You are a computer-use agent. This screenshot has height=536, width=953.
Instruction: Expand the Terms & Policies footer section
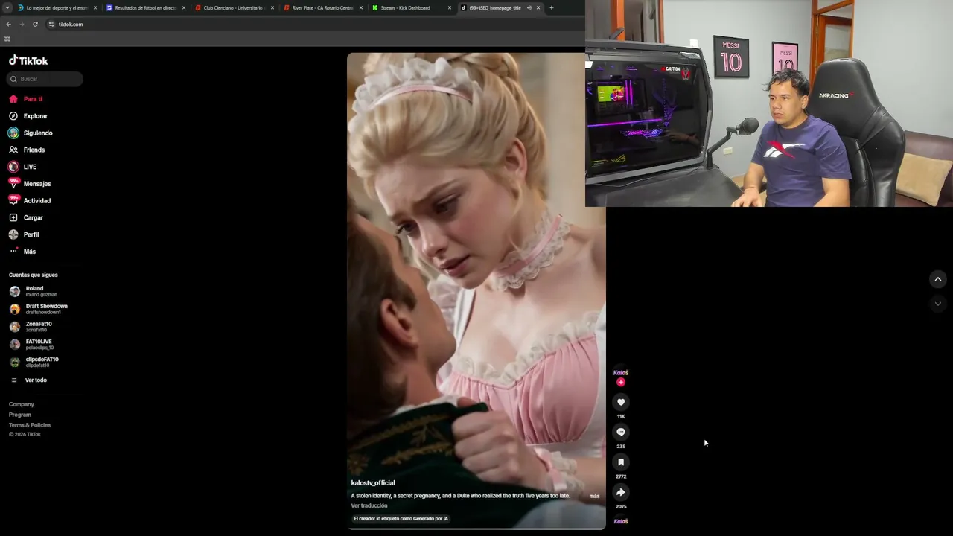[30, 425]
